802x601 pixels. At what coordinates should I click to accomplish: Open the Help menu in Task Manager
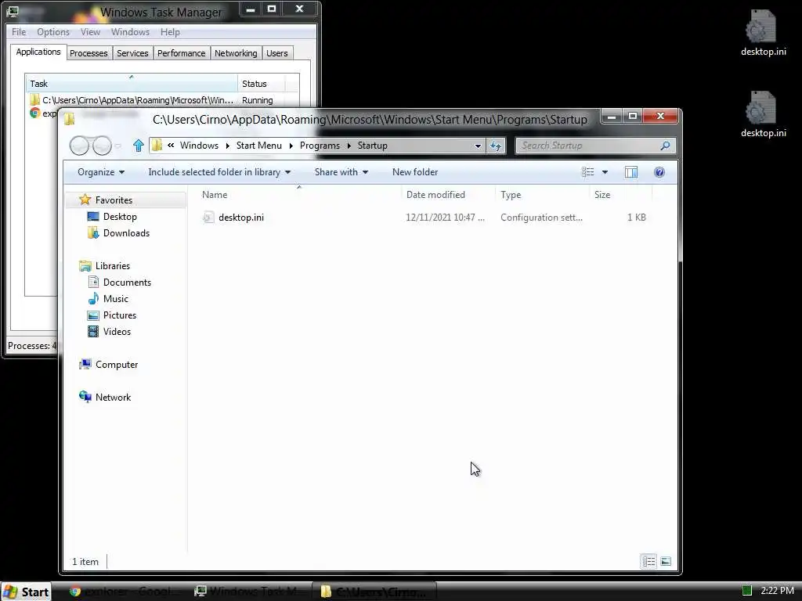point(170,31)
